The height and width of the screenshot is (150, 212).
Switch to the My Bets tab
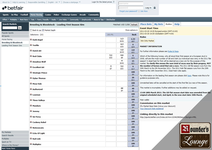(x=158, y=24)
